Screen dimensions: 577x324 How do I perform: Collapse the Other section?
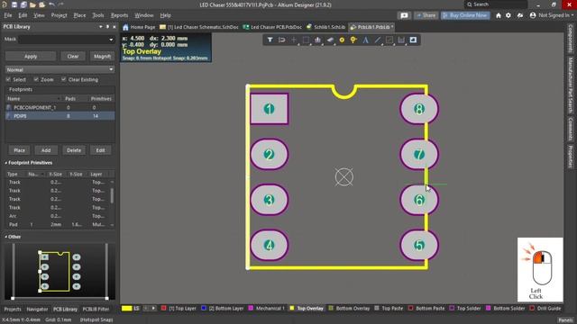(6, 237)
